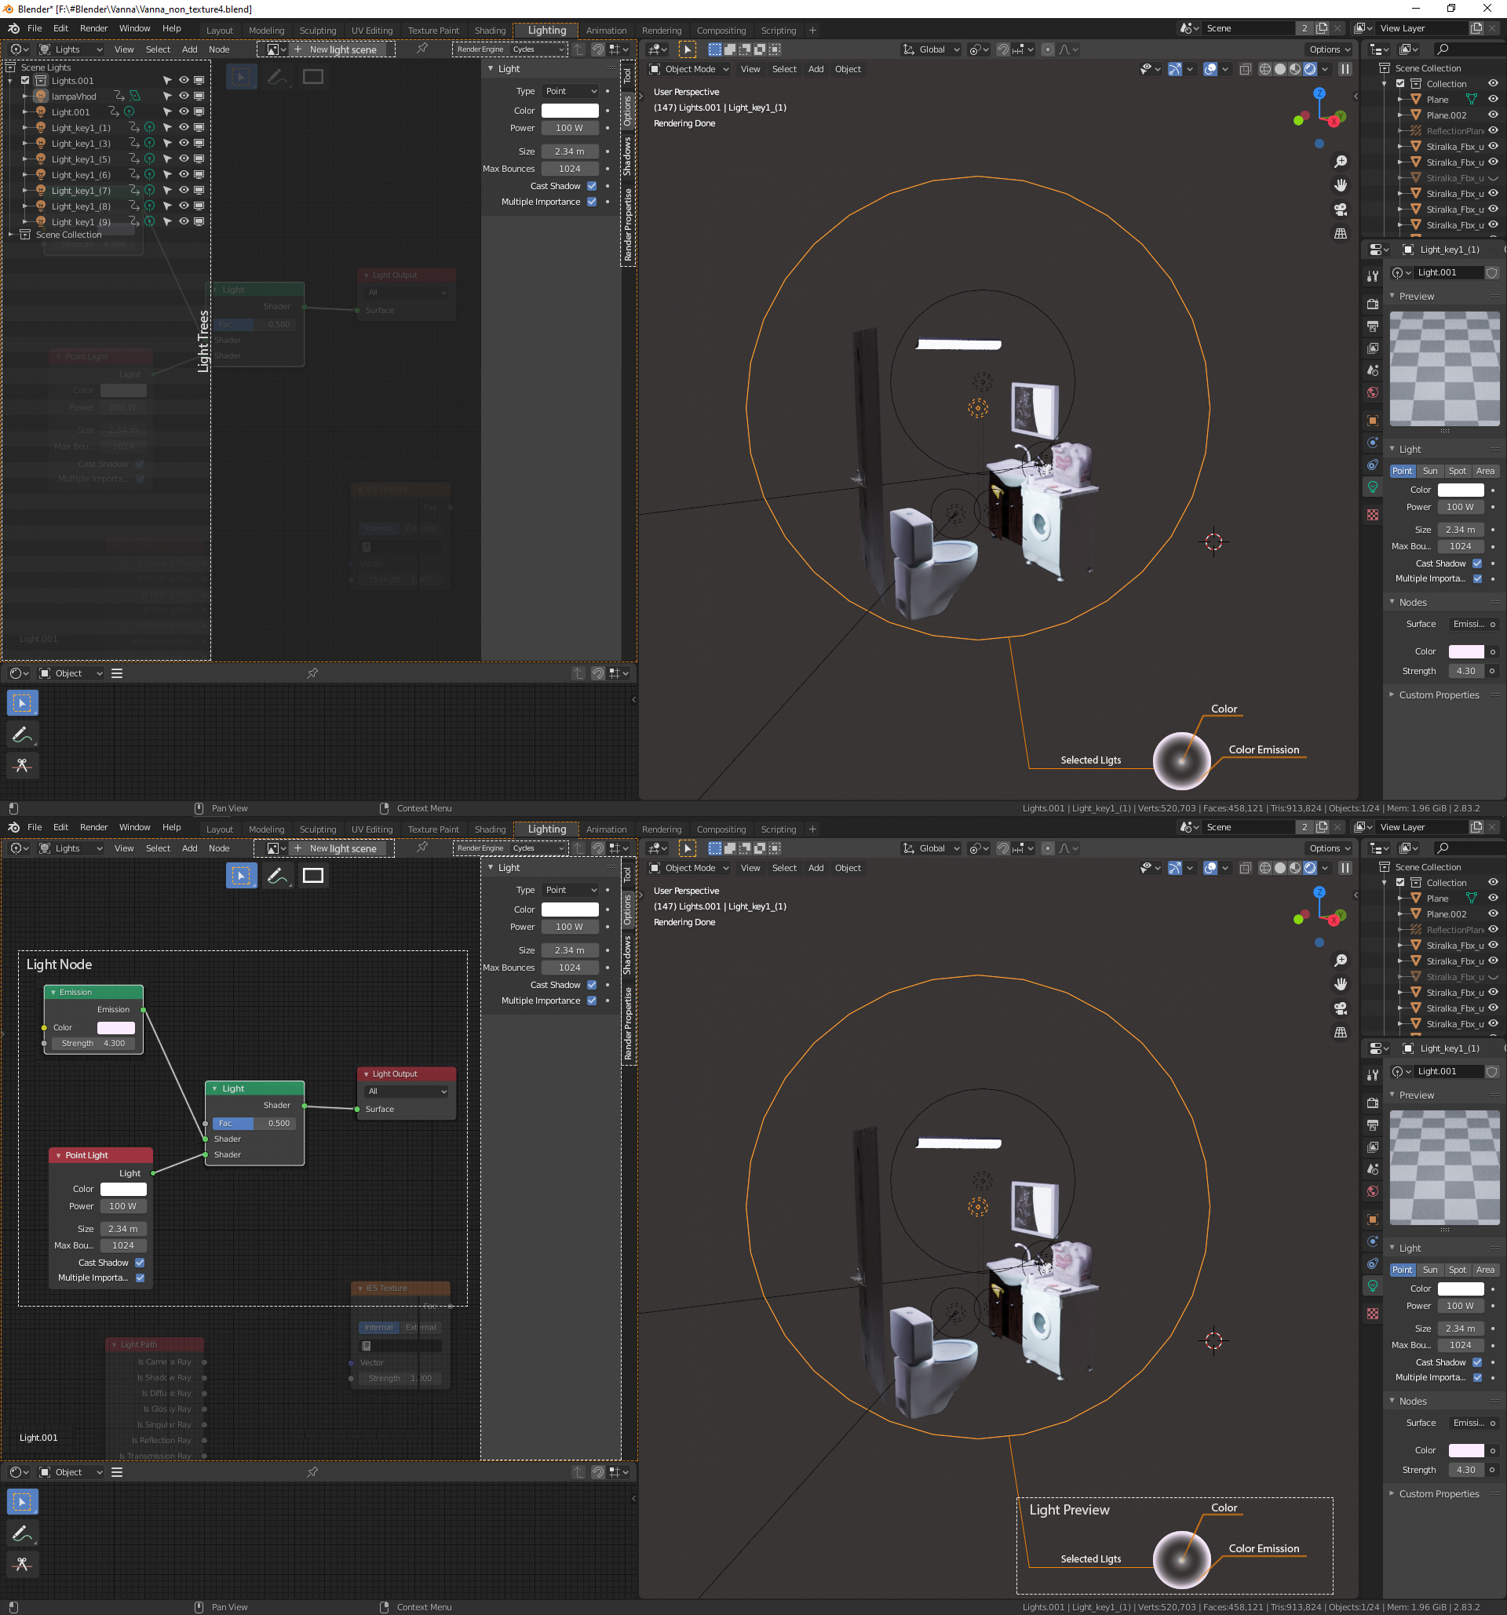The image size is (1507, 1615).
Task: Click the pan hand gizmo in lower viewport
Action: pyautogui.click(x=1341, y=985)
